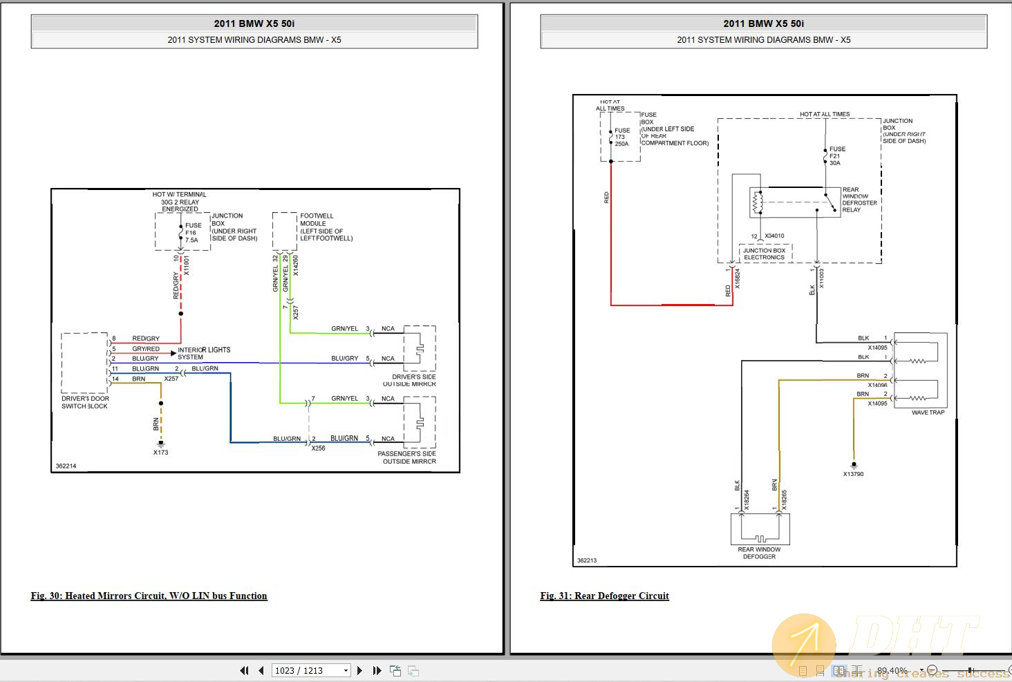This screenshot has width=1012, height=682.
Task: Jump to the last page
Action: coord(377,670)
